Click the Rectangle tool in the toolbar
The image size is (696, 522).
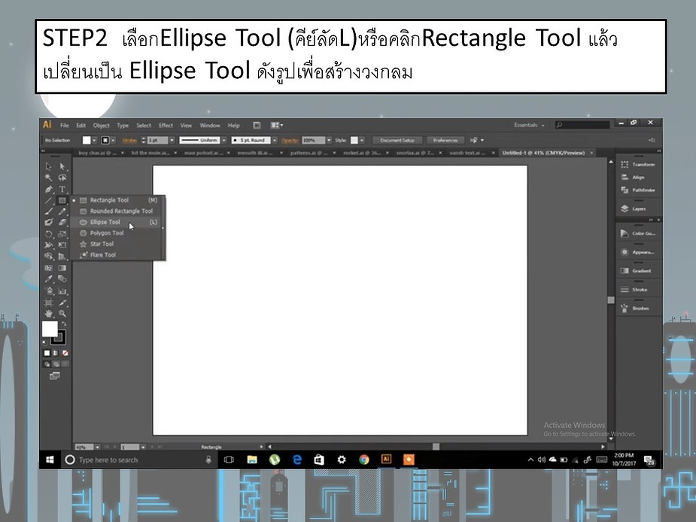(x=62, y=201)
